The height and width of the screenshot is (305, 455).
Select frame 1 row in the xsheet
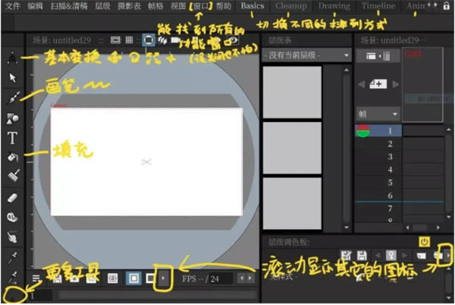click(391, 130)
